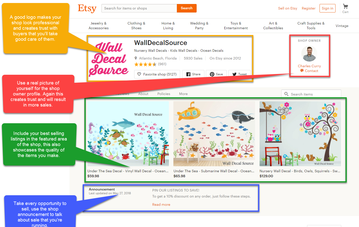
Task: Open the Sell on Etsy link
Action: pyautogui.click(x=288, y=8)
